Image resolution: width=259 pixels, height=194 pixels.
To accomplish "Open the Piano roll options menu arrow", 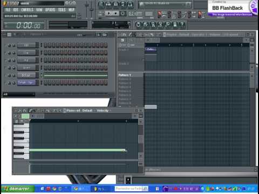I will 16,110.
